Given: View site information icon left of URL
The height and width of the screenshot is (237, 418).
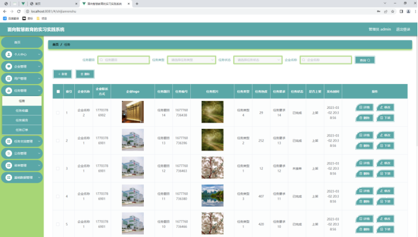Looking at the screenshot, I should point(27,11).
